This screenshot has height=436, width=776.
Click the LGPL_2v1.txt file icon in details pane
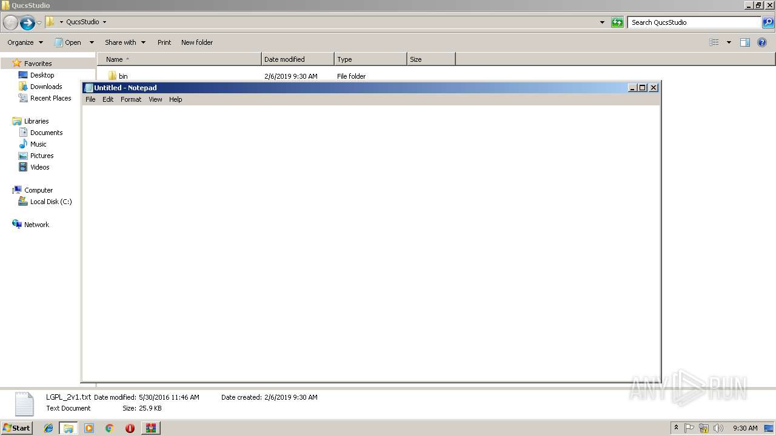pos(24,403)
